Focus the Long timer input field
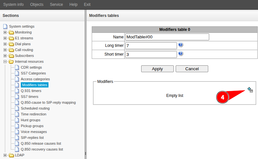The height and width of the screenshot is (159, 258). [151, 46]
